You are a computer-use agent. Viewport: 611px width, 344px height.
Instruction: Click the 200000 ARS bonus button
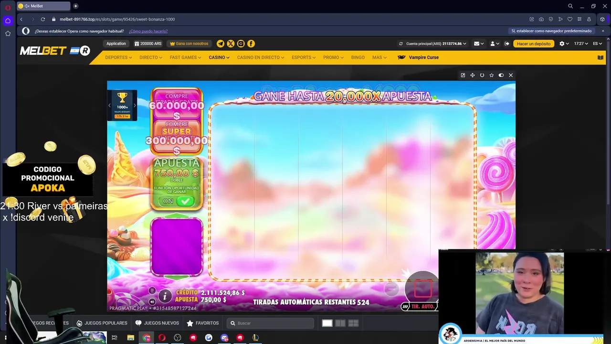148,43
